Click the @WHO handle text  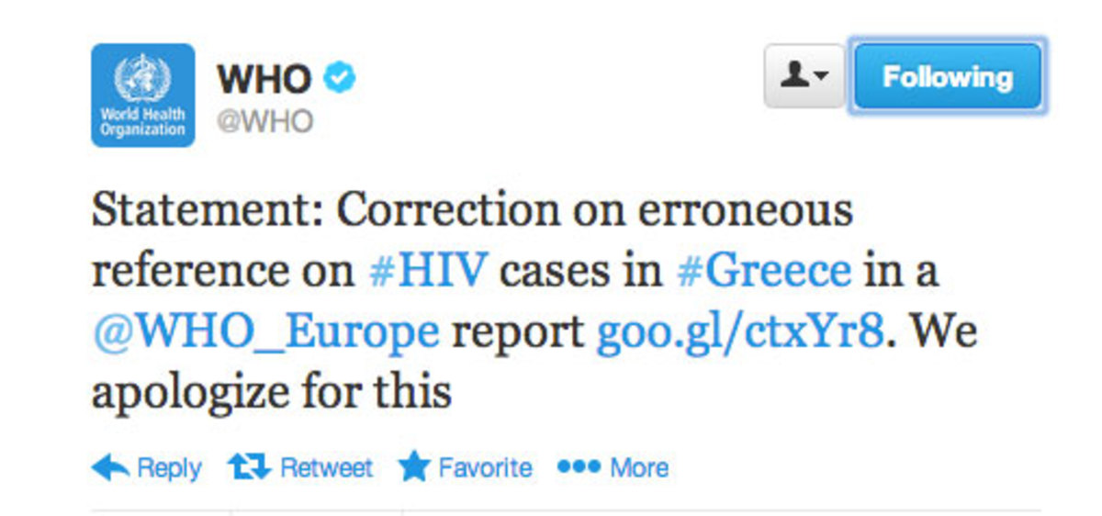265,122
